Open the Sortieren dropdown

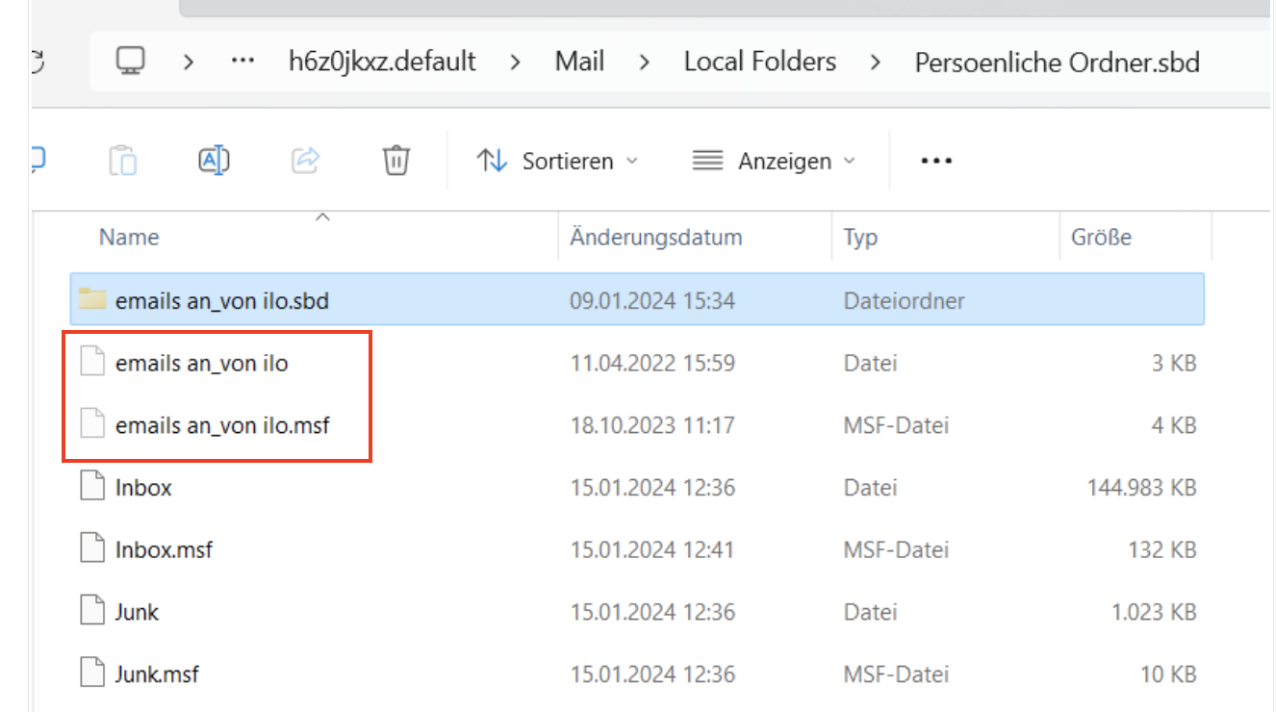pos(558,161)
